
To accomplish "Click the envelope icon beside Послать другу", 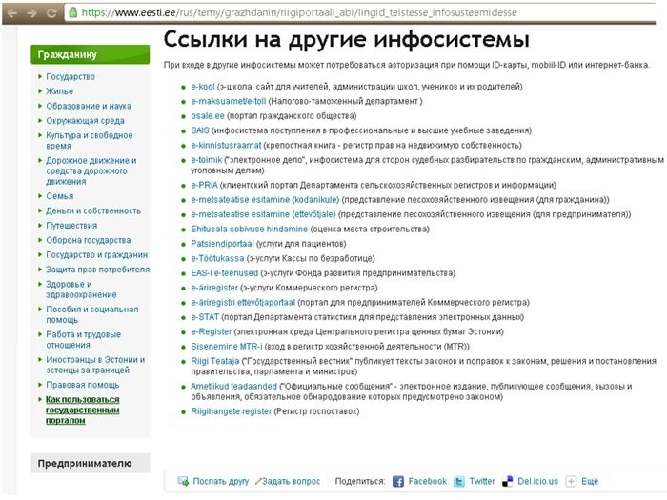I will point(183,481).
